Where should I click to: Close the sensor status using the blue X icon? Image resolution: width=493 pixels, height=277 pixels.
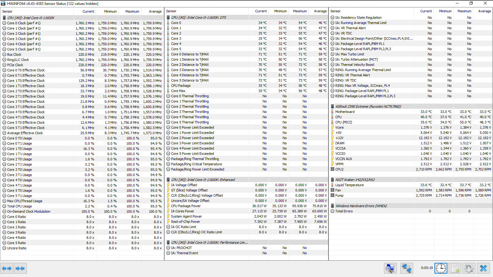pos(483,268)
